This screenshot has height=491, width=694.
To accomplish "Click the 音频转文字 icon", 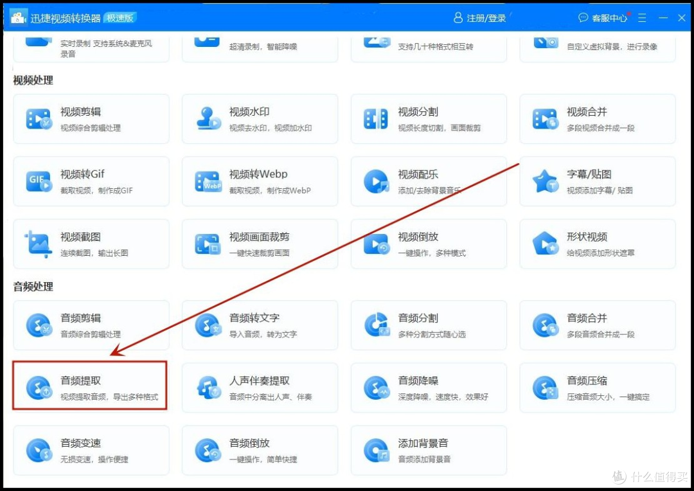I will coord(208,325).
